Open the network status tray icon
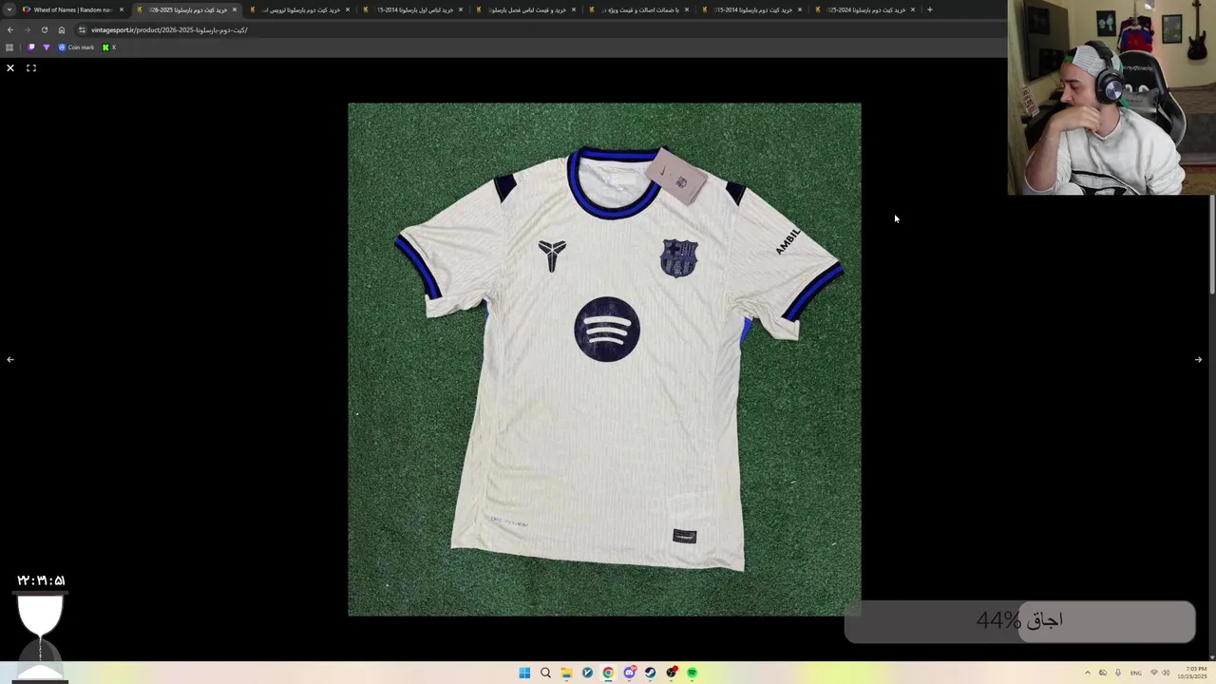 coord(1153,673)
